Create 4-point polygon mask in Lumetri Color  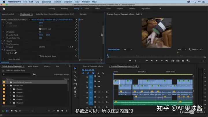[12, 53]
